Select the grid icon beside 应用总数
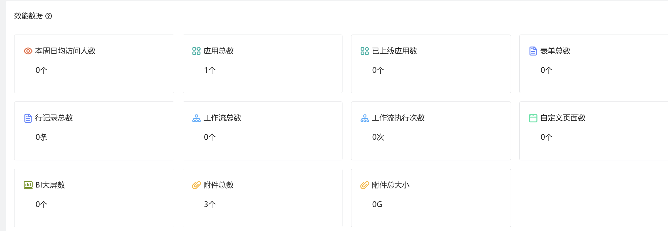This screenshot has height=231, width=668. click(196, 51)
